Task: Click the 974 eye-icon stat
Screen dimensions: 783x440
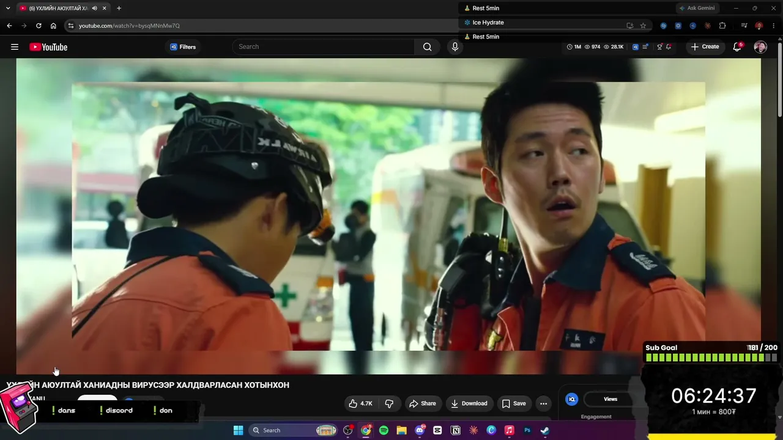Action: coord(593,46)
